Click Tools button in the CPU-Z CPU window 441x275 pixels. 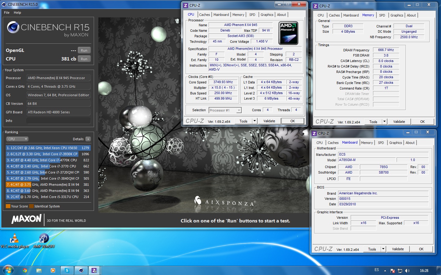(243, 121)
